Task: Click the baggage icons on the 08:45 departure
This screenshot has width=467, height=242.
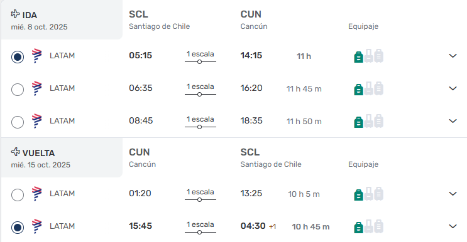Action: coord(369,121)
